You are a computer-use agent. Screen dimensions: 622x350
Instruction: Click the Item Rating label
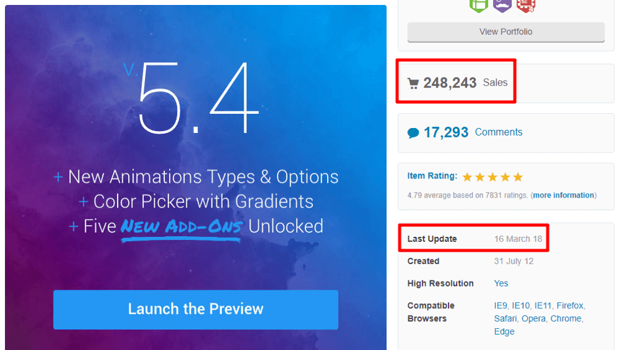[x=432, y=176]
